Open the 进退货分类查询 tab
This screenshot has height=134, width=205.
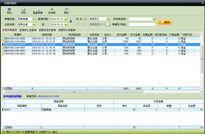[x=67, y=30]
